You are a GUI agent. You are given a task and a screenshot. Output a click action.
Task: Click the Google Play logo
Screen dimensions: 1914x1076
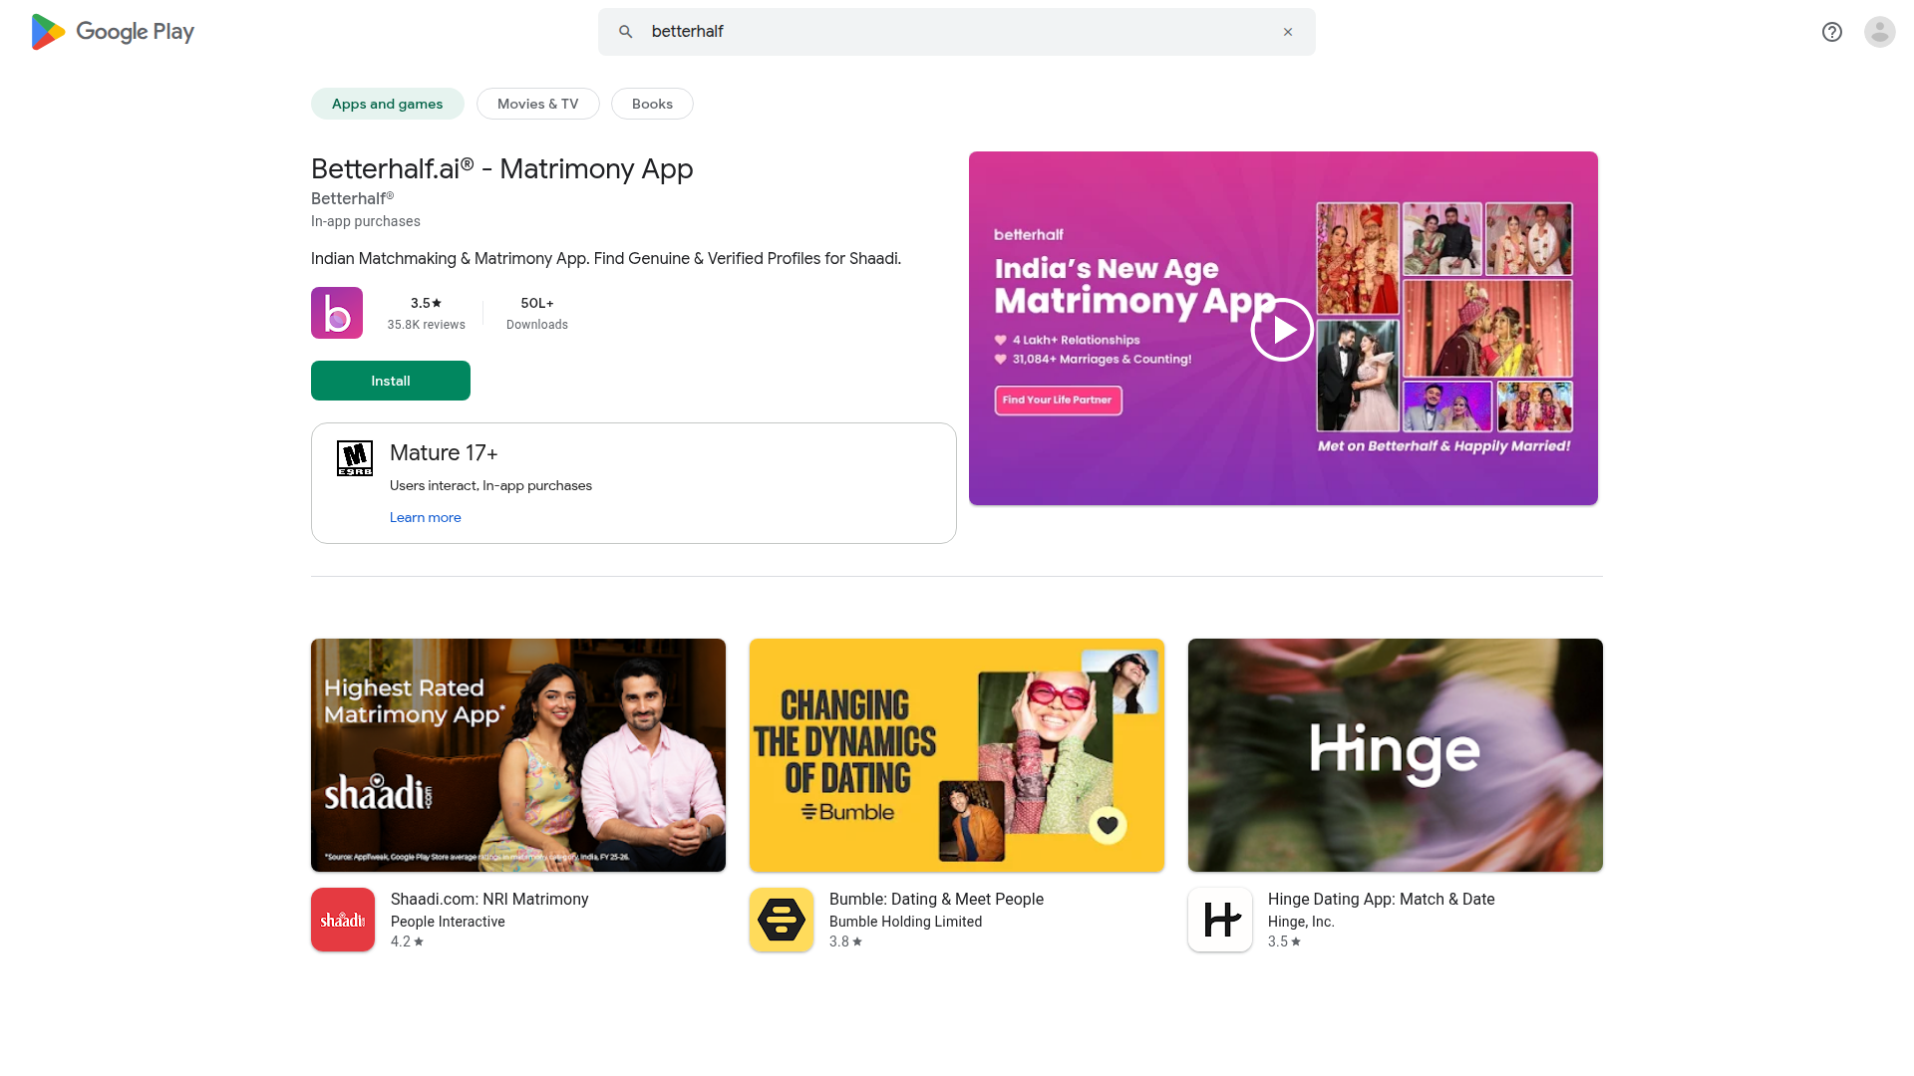[x=113, y=32]
